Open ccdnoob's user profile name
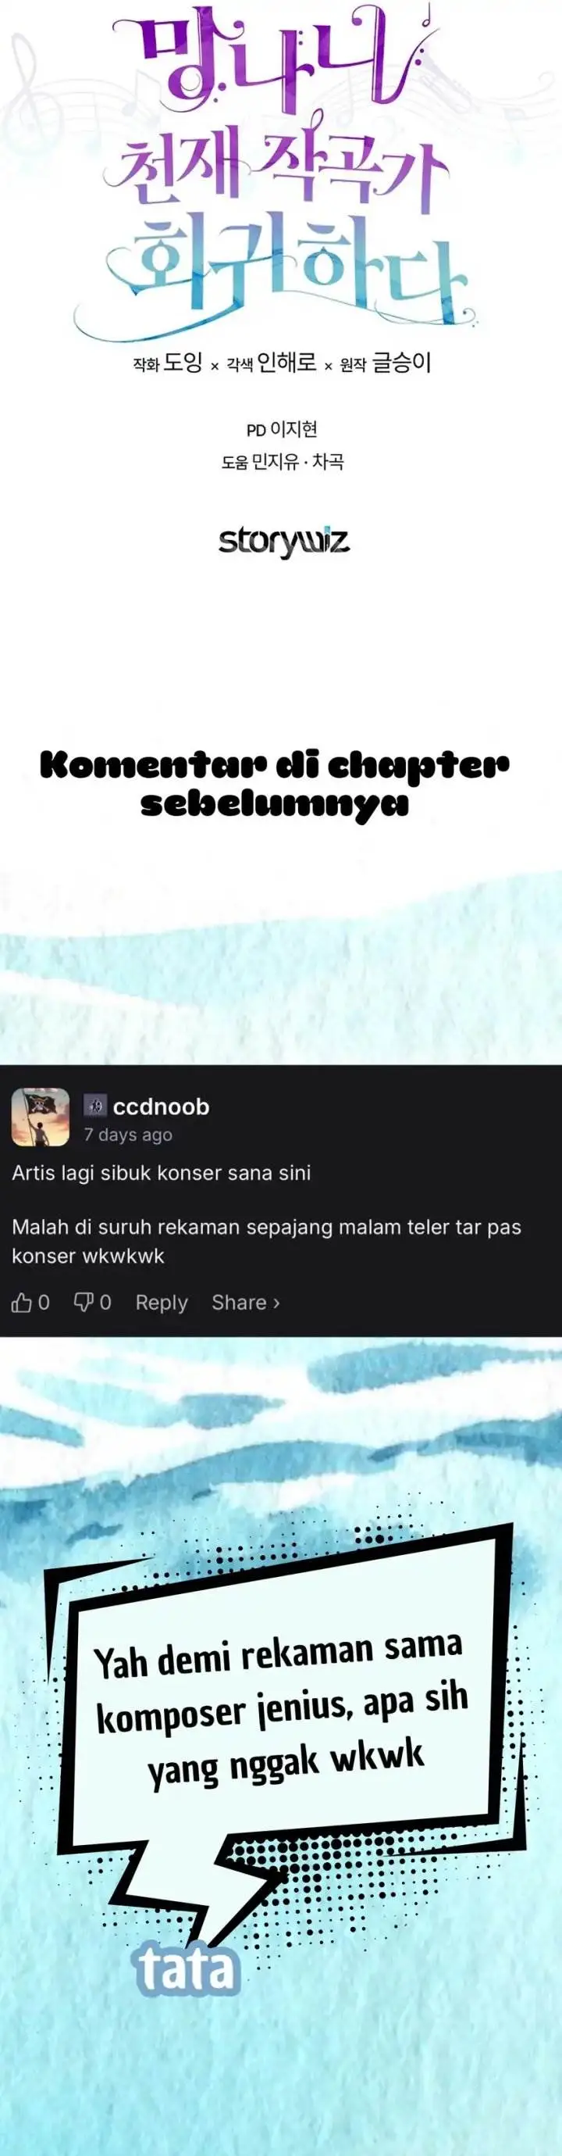The width and height of the screenshot is (562, 2156). (161, 1107)
